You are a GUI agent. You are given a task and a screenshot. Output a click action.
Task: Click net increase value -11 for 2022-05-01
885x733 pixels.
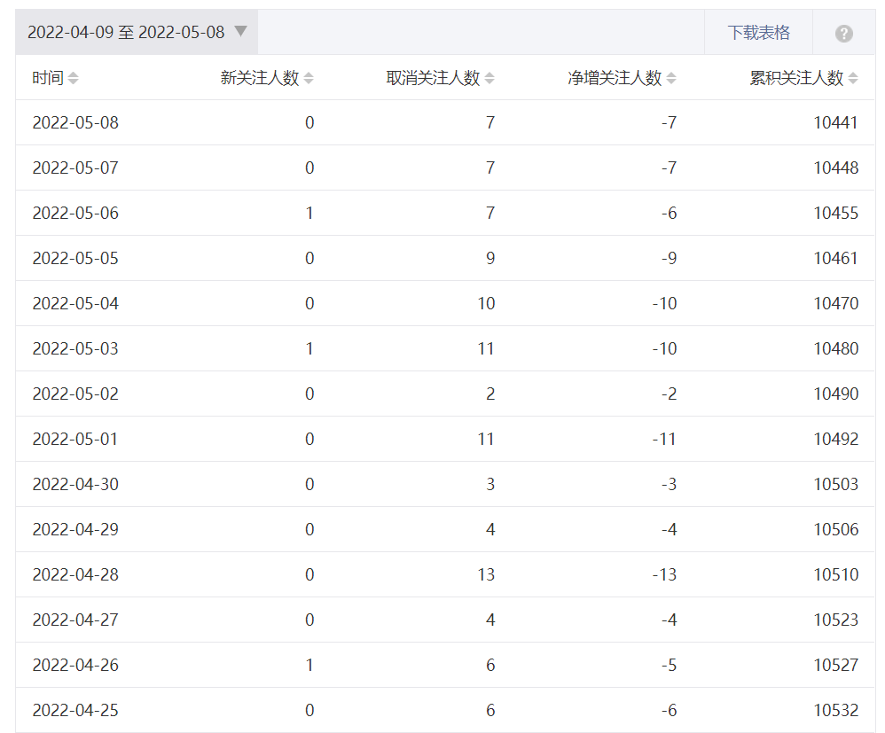[x=664, y=439]
